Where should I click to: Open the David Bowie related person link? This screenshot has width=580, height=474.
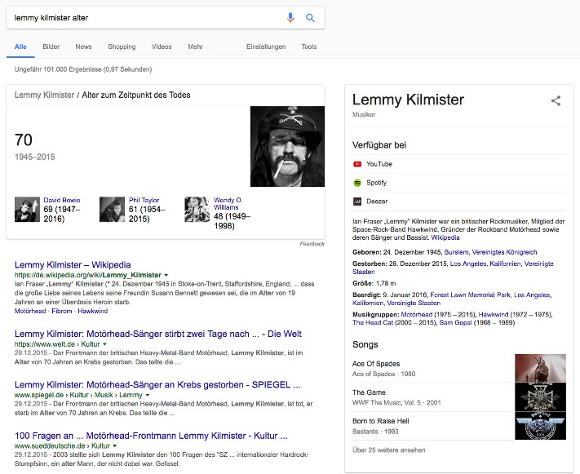coord(62,200)
